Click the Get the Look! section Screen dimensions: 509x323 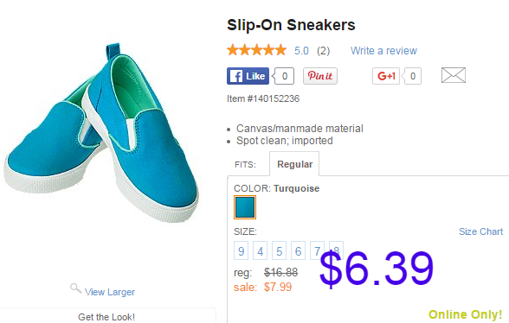pos(106,316)
